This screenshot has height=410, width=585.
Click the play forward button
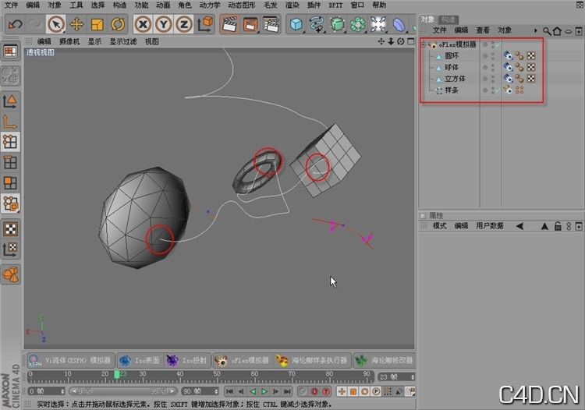264,391
